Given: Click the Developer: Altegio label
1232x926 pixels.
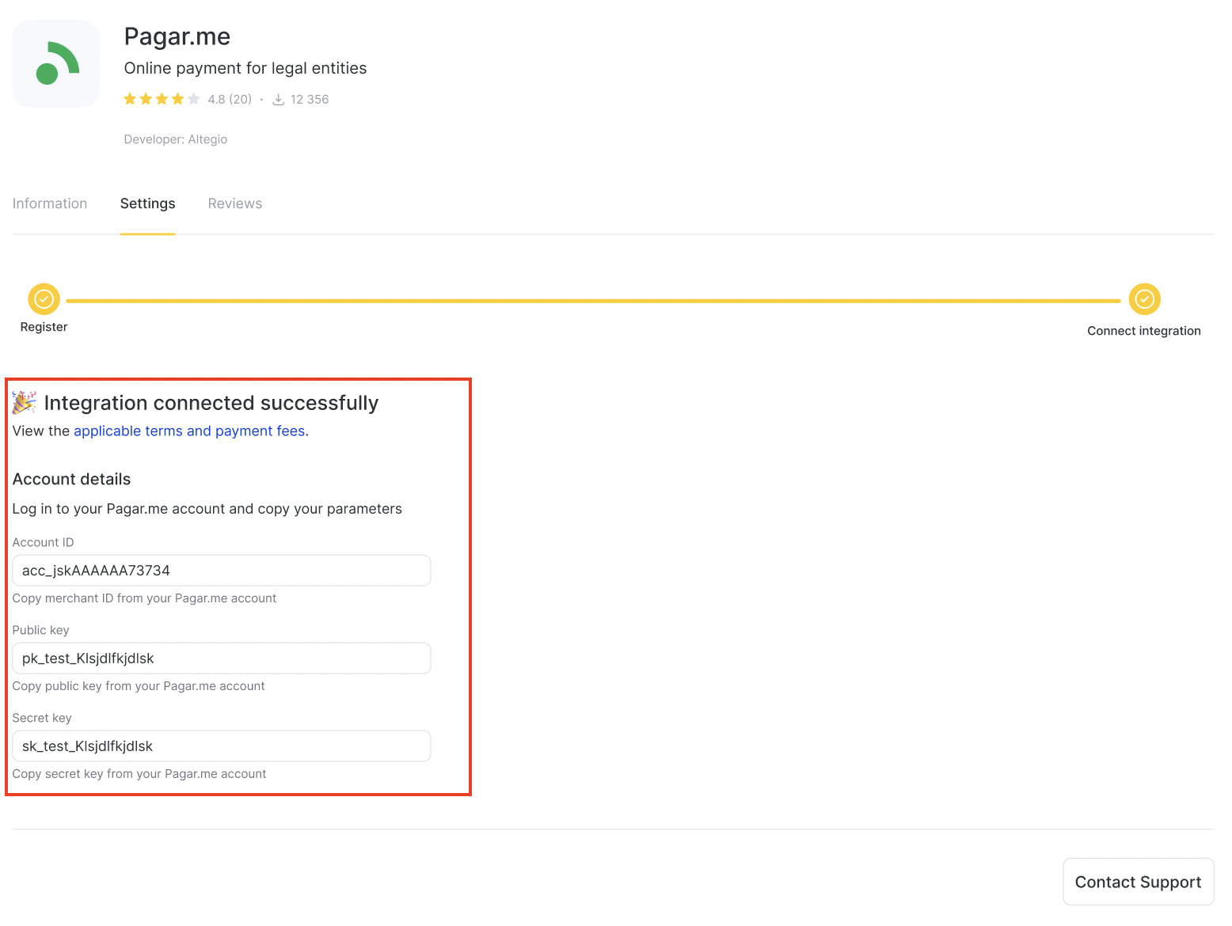Looking at the screenshot, I should [x=176, y=139].
